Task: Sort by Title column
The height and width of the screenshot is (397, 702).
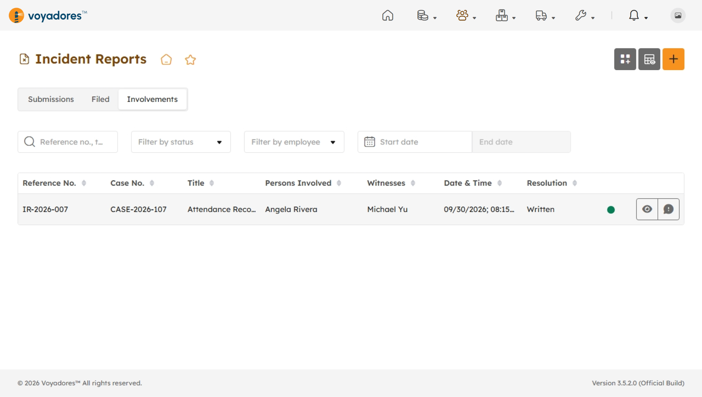Action: (212, 183)
